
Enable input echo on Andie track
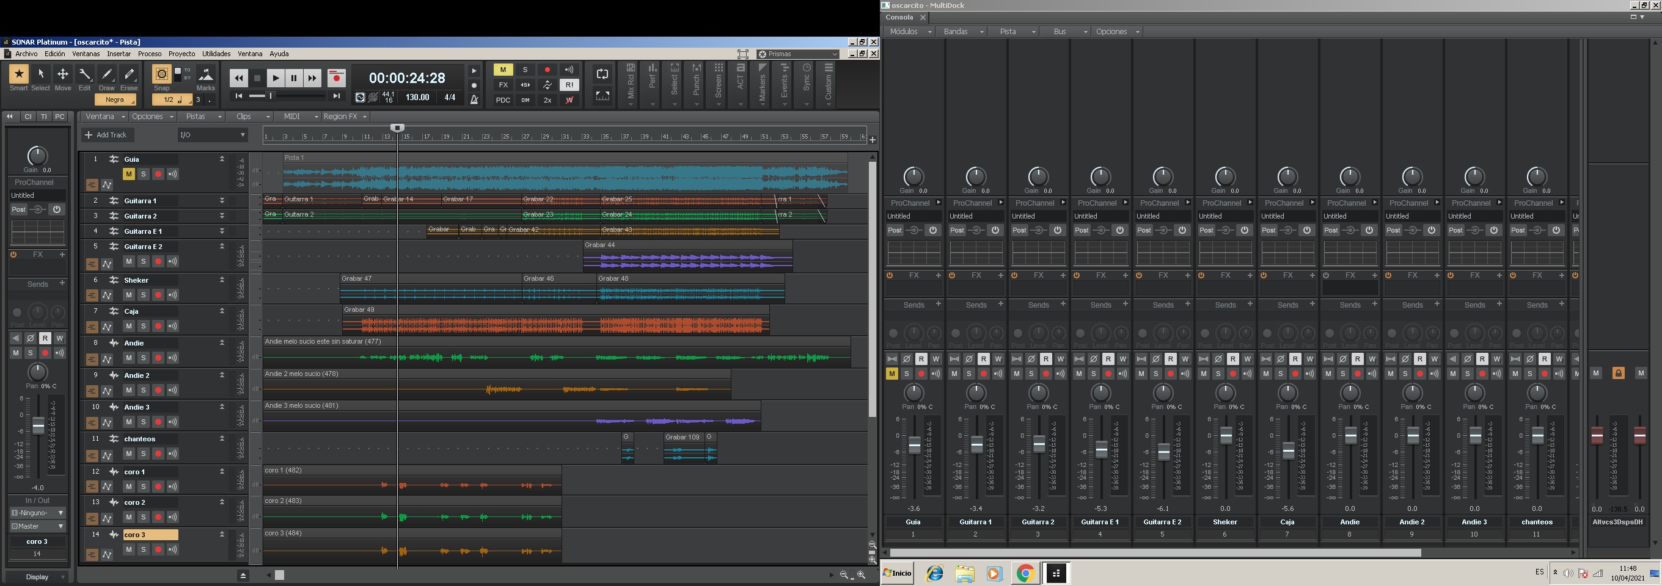173,358
